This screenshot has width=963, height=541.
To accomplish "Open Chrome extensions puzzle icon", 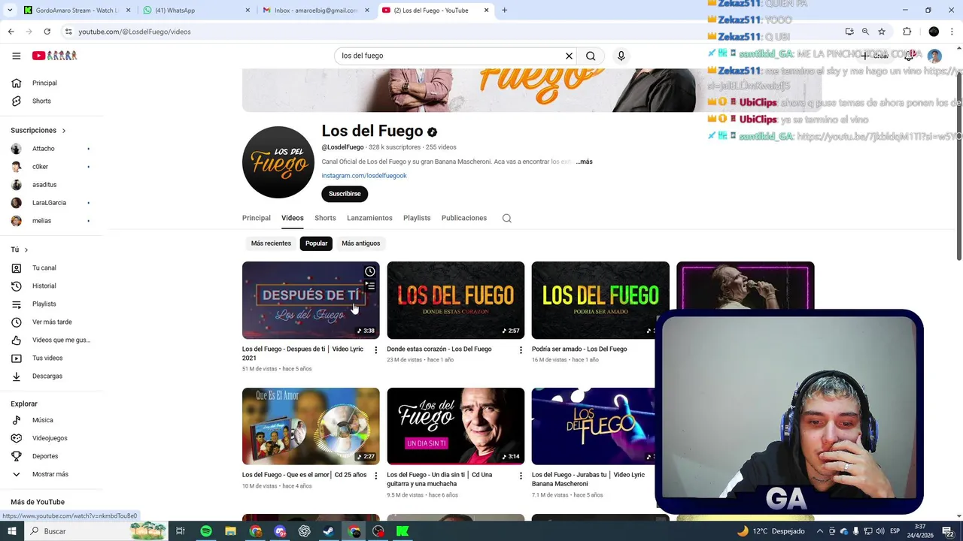I will (907, 32).
